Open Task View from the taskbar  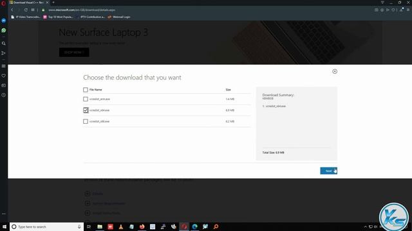click(x=89, y=227)
